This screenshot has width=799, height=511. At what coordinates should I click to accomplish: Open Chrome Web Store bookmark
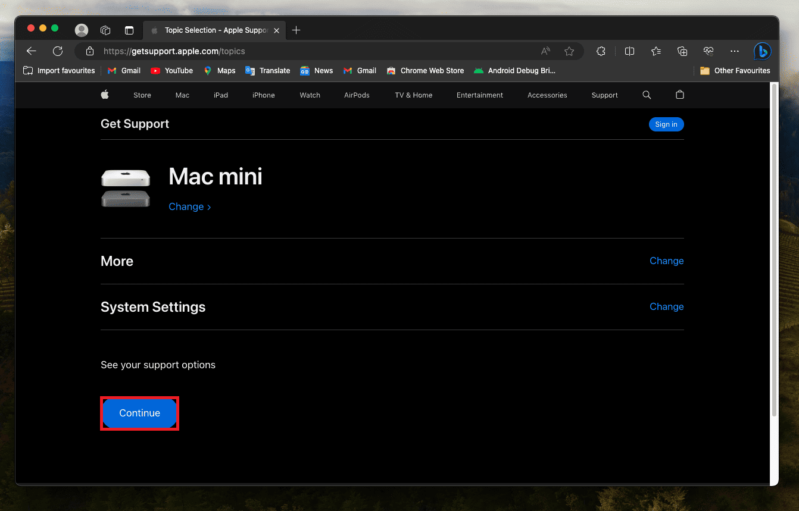click(425, 71)
